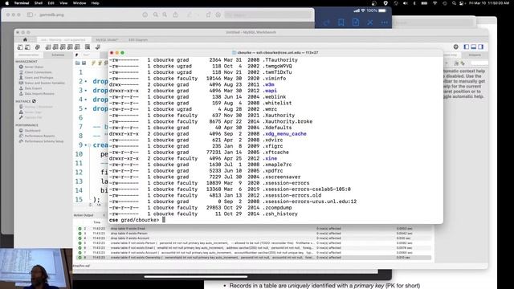Click the Preview window search field
The width and height of the screenshot is (514, 289).
pos(267,14)
